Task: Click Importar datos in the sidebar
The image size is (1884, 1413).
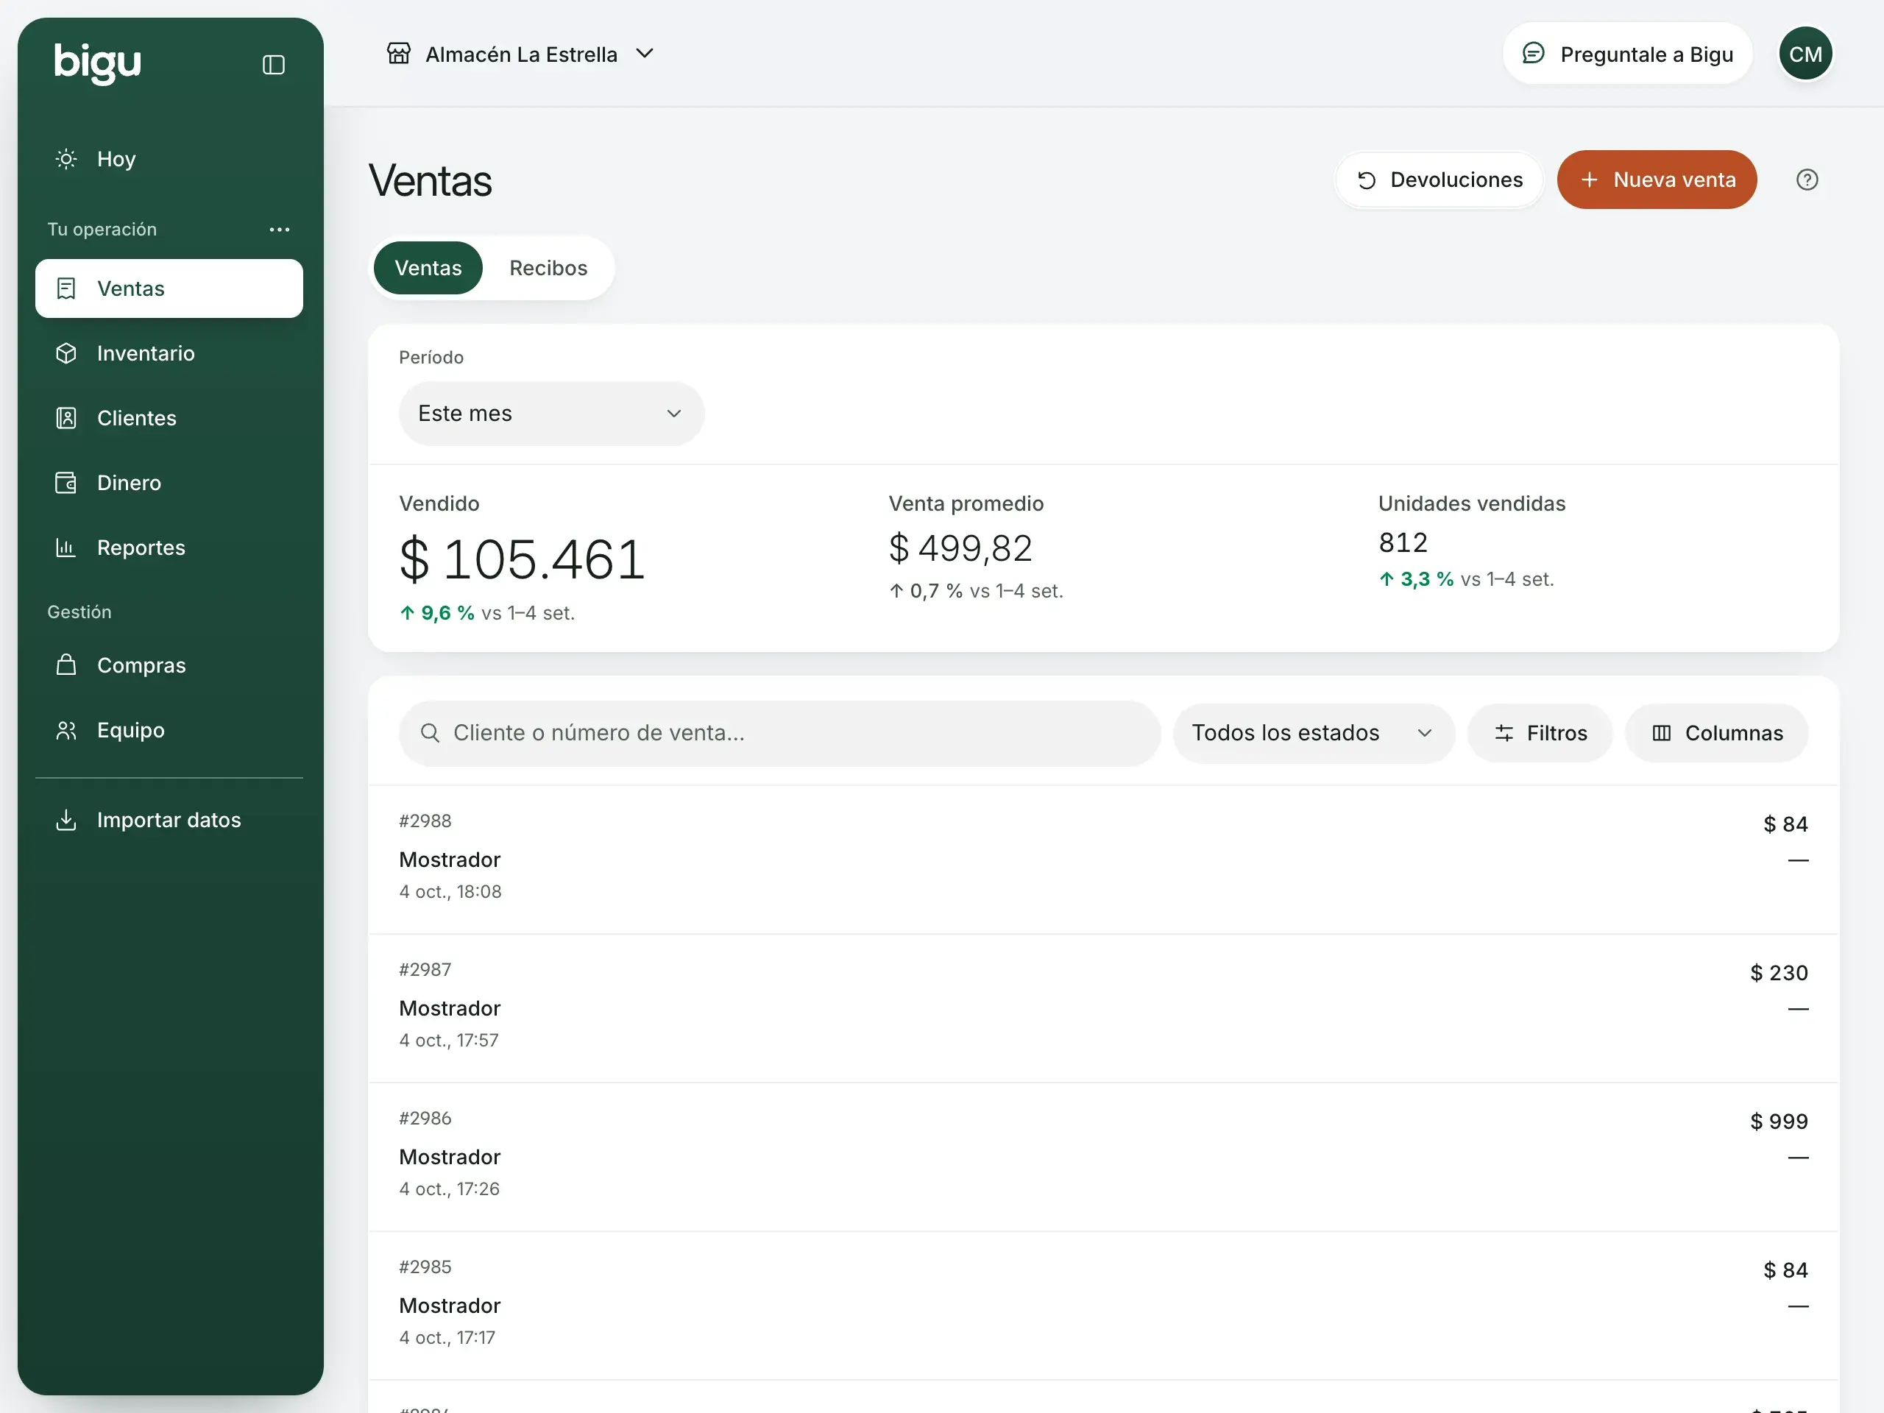Action: coord(169,821)
